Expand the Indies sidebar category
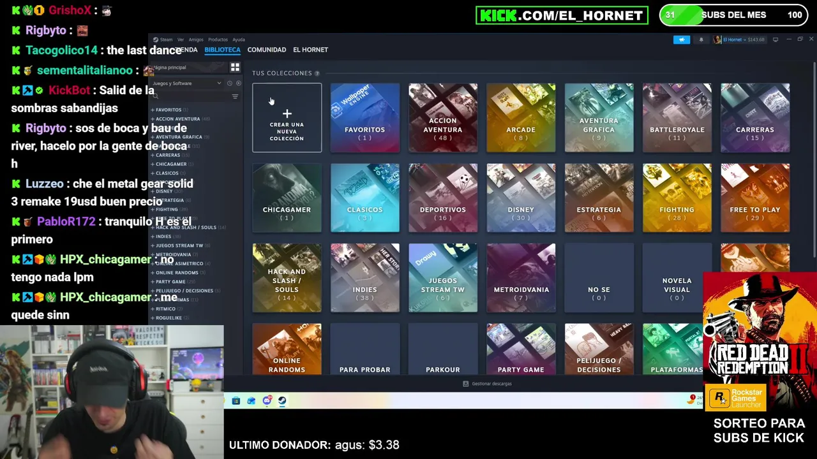 pos(153,237)
